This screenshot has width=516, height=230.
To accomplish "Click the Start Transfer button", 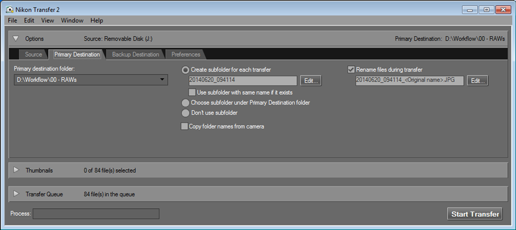I will pos(475,214).
